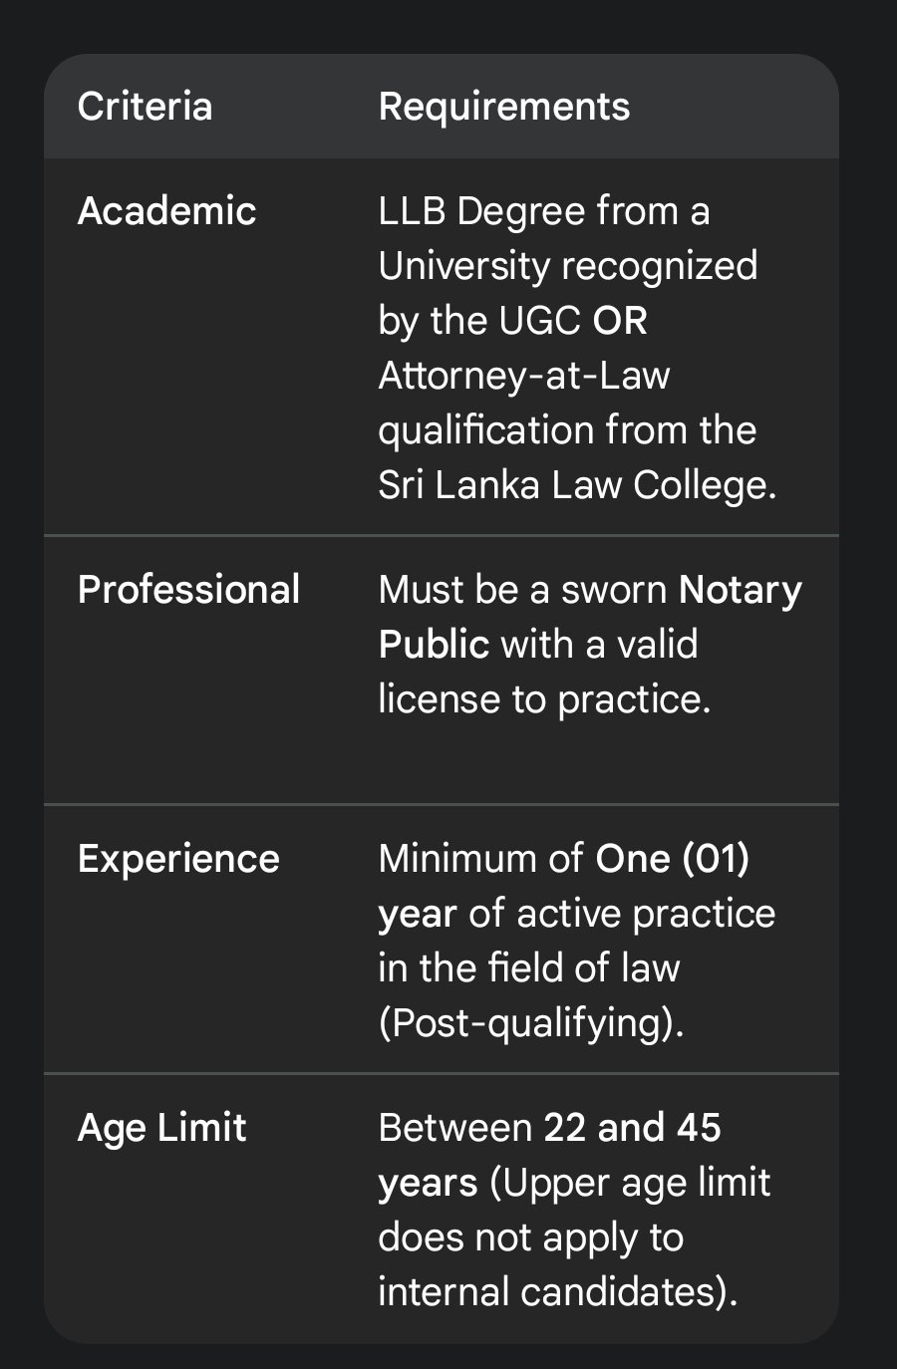The height and width of the screenshot is (1369, 897).
Task: Click the bold OR in Academic requirements
Action: tap(620, 321)
